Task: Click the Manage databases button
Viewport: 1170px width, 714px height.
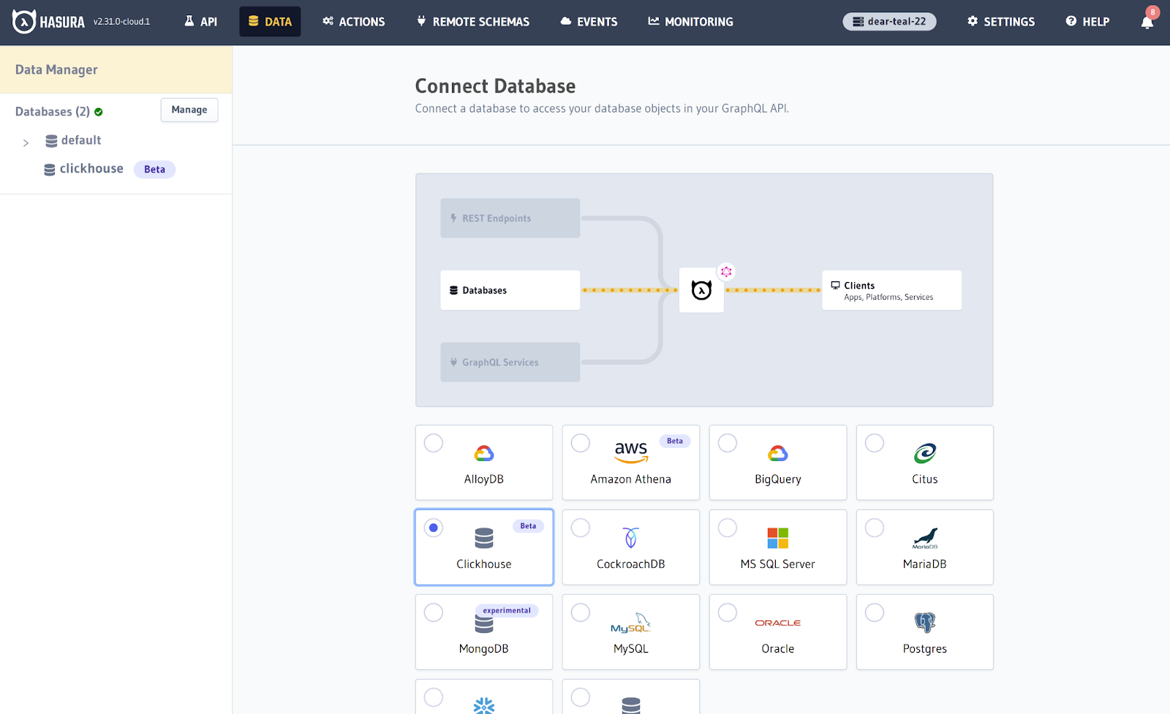Action: [189, 110]
